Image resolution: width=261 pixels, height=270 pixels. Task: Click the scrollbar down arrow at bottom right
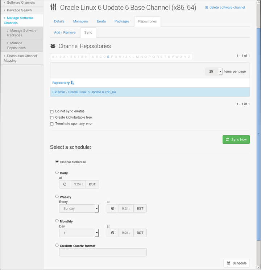[258, 267]
